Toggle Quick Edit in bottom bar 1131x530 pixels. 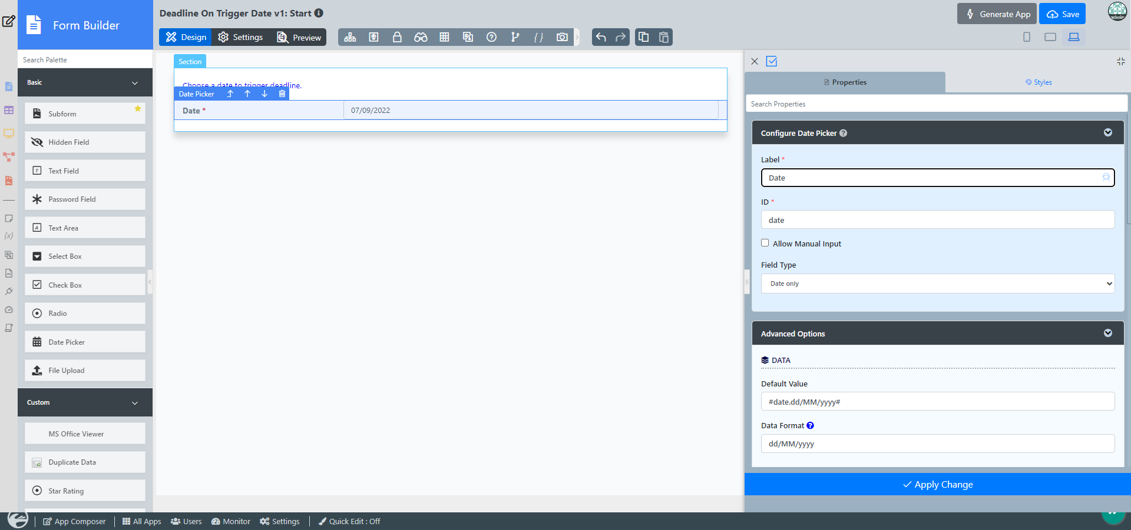[x=349, y=521]
